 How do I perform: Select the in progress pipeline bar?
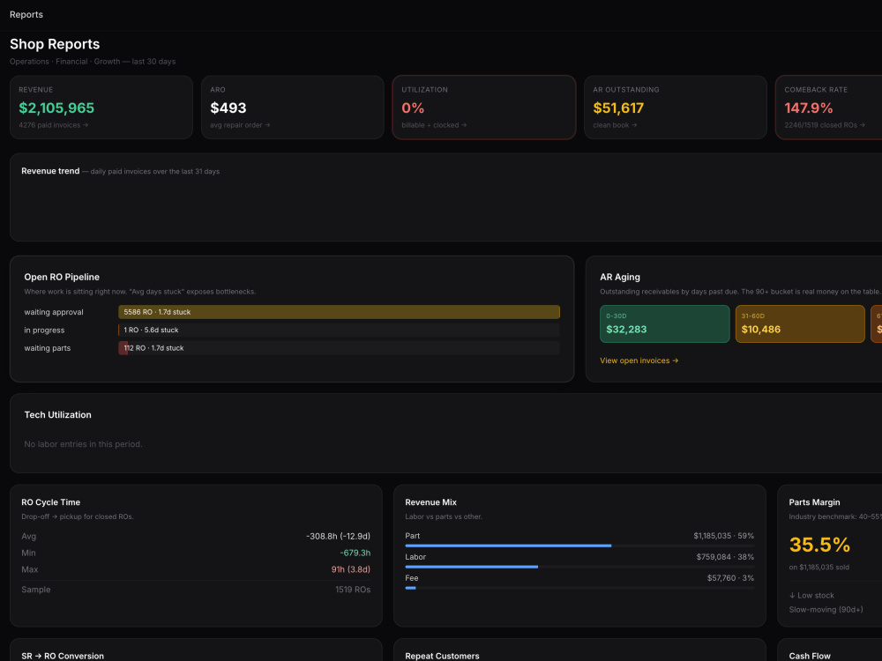[x=340, y=330]
